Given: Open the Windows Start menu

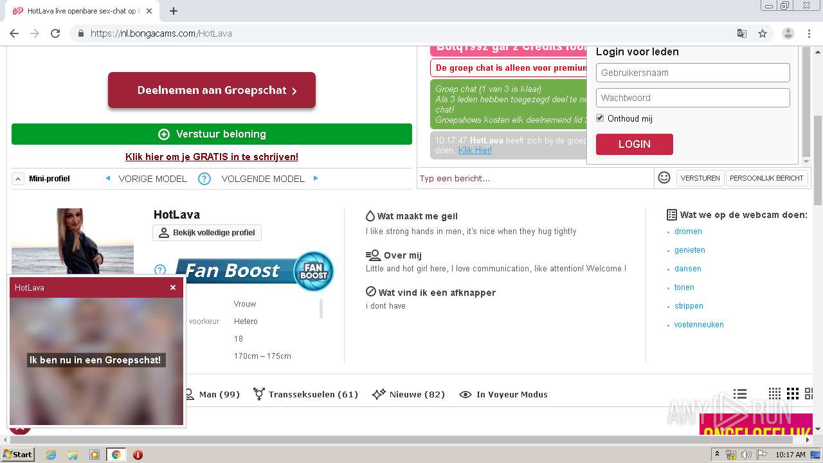Looking at the screenshot, I should pyautogui.click(x=17, y=455).
